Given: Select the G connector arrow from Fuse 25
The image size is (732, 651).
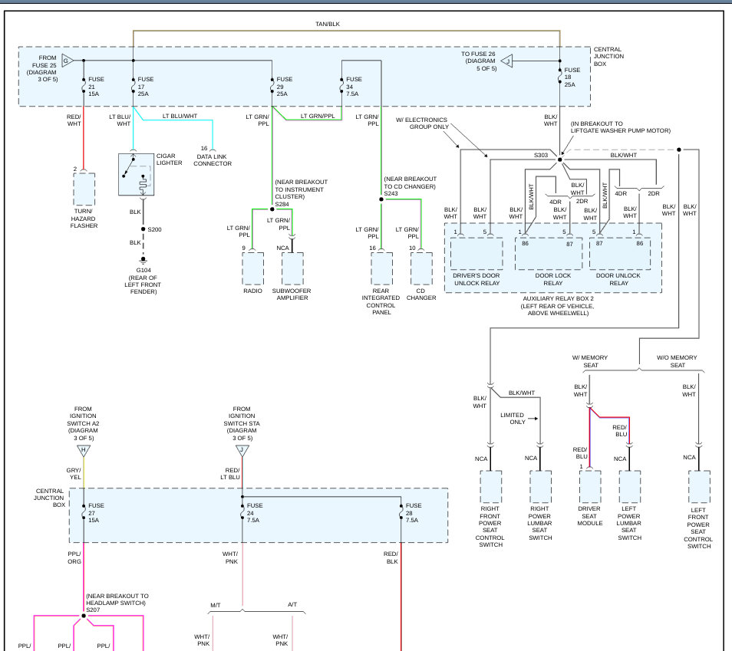Looking at the screenshot, I should 66,61.
